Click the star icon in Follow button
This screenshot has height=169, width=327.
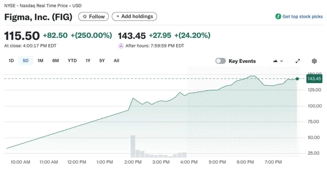click(x=85, y=17)
